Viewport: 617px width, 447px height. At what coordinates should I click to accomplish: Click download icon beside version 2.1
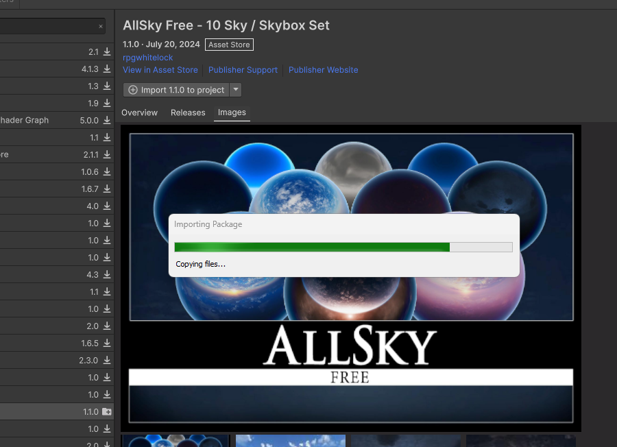107,52
